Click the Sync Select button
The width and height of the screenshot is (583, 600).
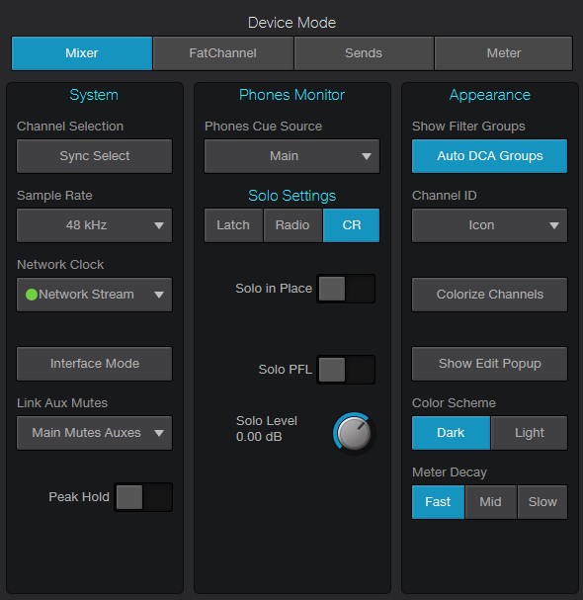[95, 156]
